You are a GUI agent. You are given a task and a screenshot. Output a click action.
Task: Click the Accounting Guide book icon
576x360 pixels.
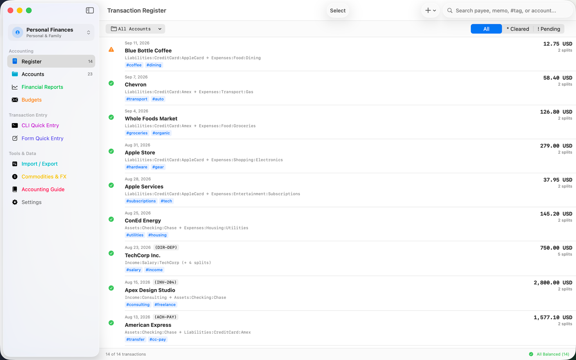point(15,189)
